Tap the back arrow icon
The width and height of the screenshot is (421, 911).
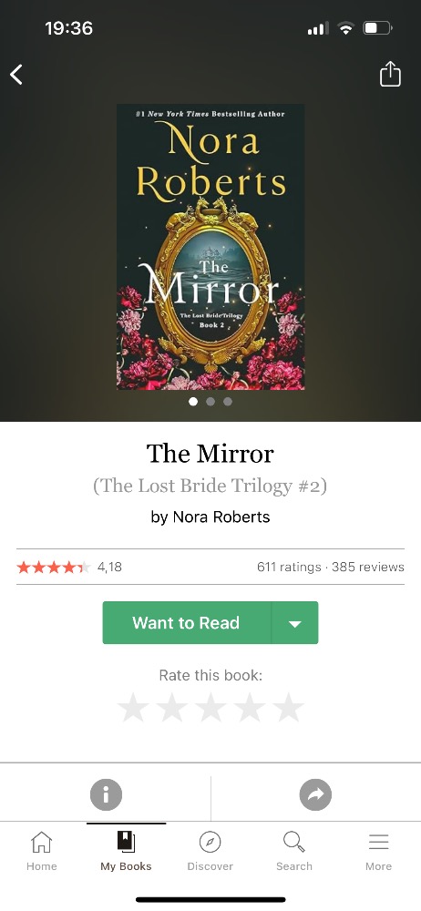click(16, 75)
